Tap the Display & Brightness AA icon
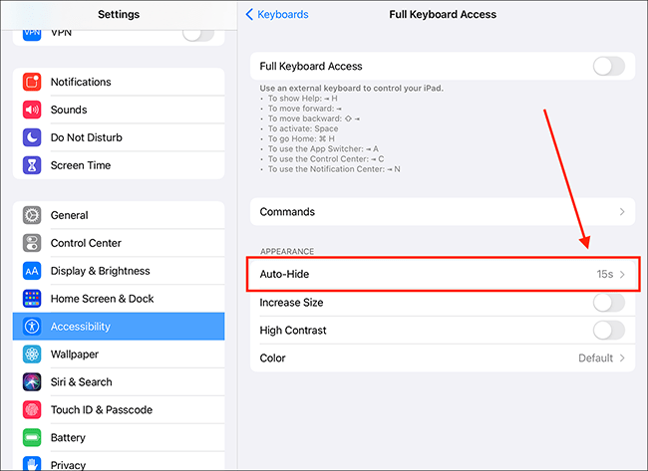The image size is (648, 471). point(32,271)
